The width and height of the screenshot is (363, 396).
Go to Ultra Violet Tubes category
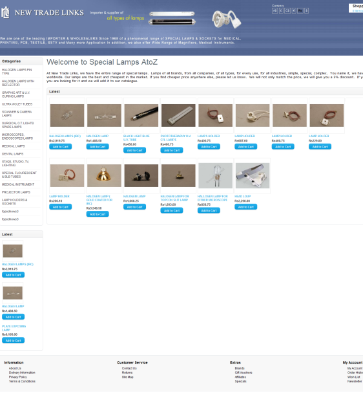coord(17,104)
